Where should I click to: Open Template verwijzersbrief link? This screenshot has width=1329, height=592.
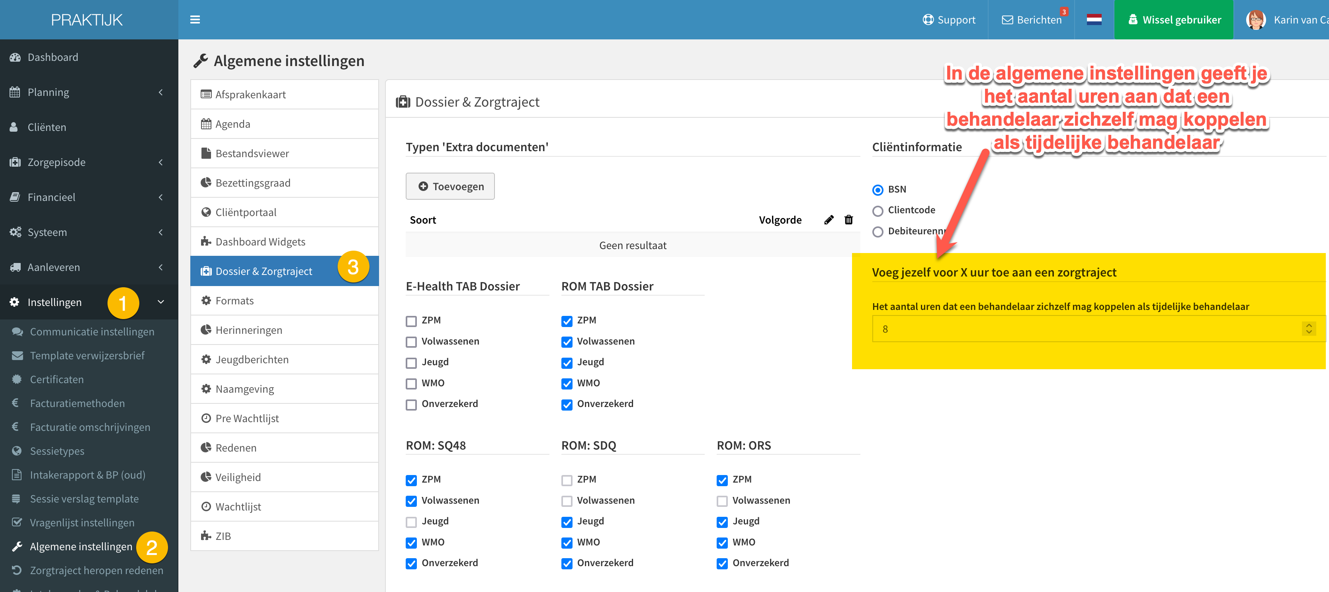click(87, 356)
